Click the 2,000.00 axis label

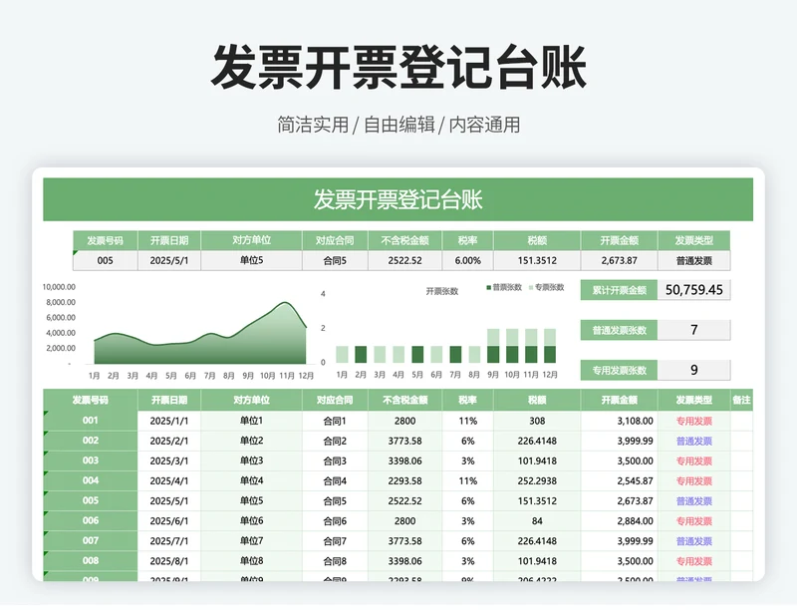coord(61,348)
